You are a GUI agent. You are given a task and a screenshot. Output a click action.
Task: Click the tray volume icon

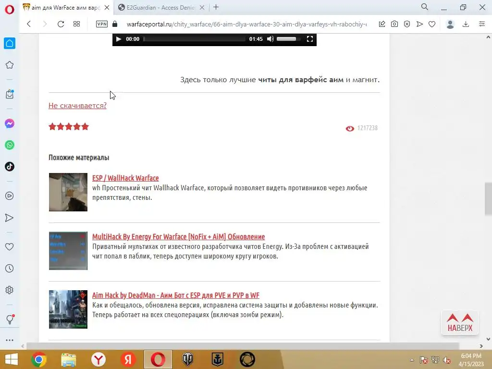447,360
